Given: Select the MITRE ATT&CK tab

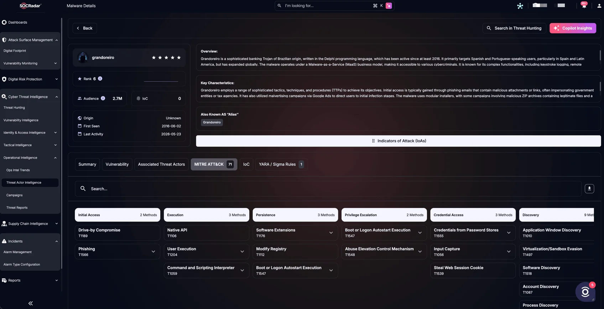Looking at the screenshot, I should click(x=214, y=164).
